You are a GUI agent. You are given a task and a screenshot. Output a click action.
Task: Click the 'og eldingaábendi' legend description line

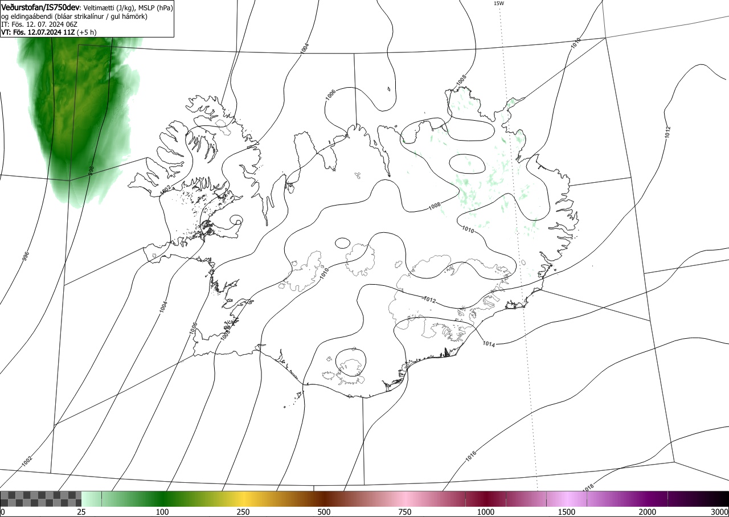tap(74, 17)
